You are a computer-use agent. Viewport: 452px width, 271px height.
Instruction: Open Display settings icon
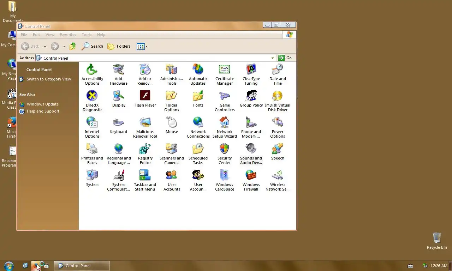point(119,99)
